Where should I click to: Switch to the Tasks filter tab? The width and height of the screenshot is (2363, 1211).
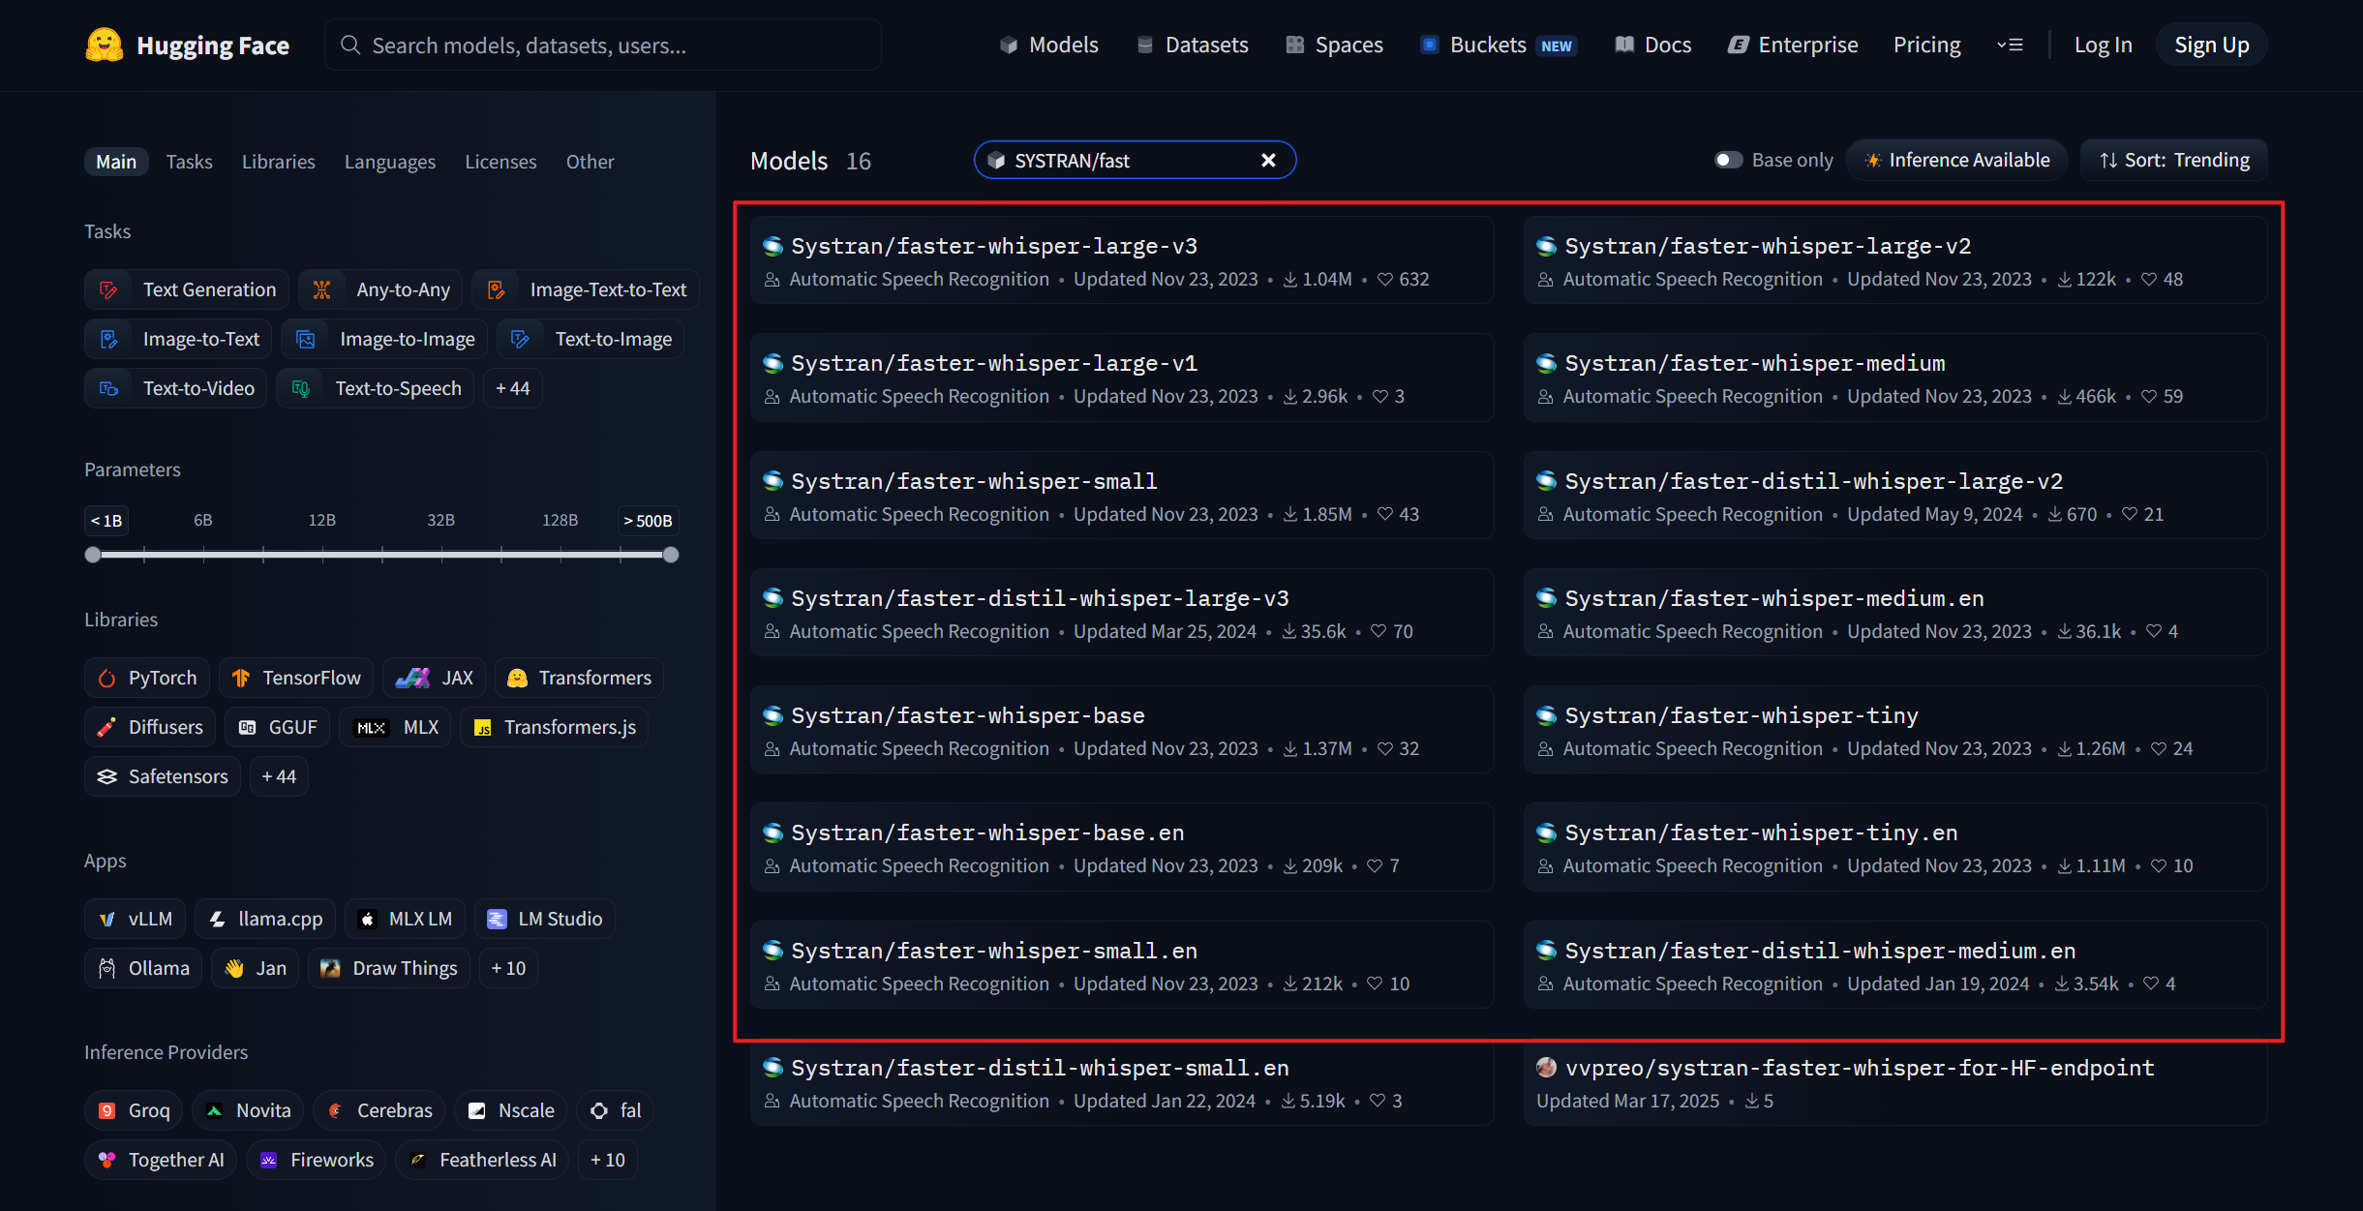(189, 162)
